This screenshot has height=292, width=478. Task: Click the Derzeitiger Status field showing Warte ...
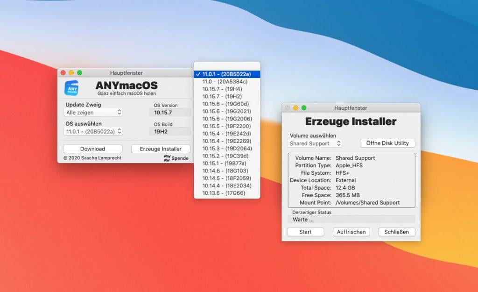tap(351, 220)
